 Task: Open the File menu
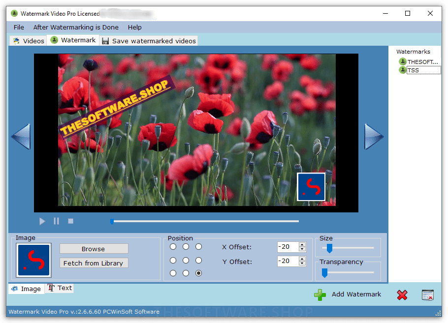point(19,28)
